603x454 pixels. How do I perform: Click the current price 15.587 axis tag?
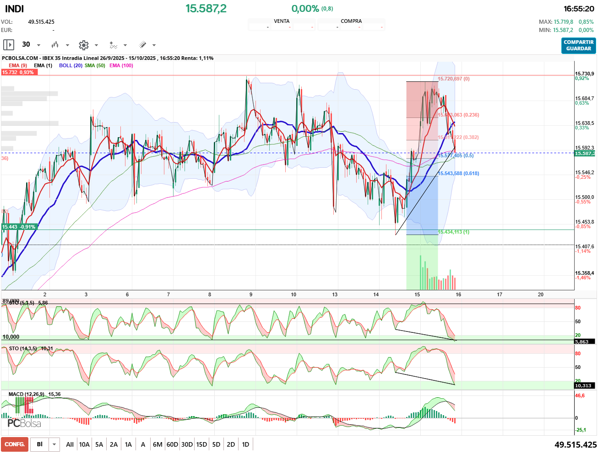pos(585,153)
